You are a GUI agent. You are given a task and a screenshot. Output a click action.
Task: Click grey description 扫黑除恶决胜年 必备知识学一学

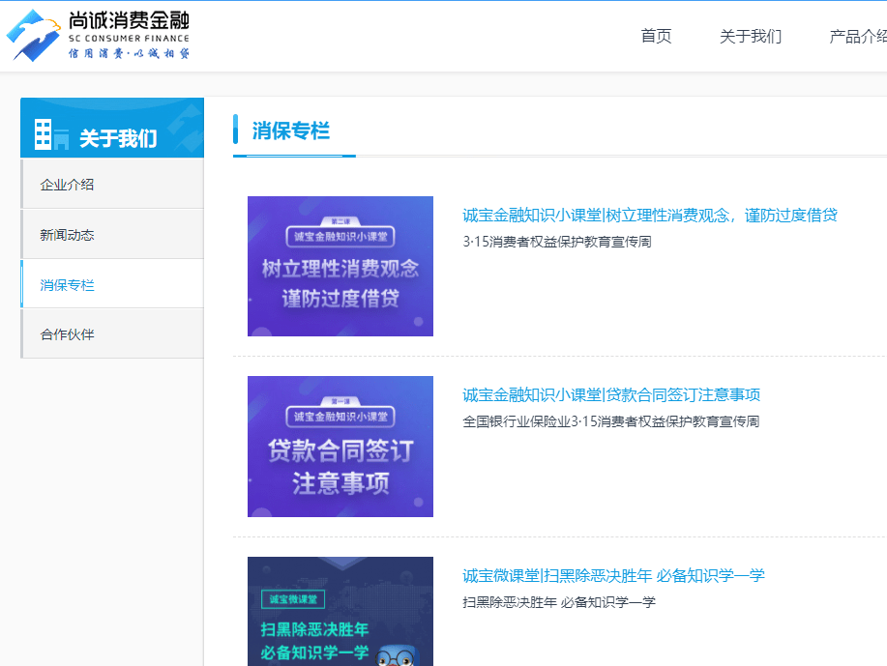point(559,602)
